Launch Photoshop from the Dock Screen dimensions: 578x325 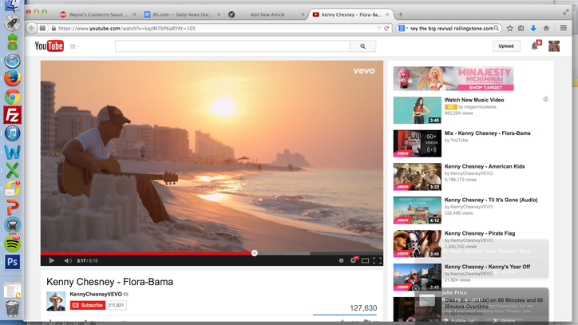[x=12, y=262]
